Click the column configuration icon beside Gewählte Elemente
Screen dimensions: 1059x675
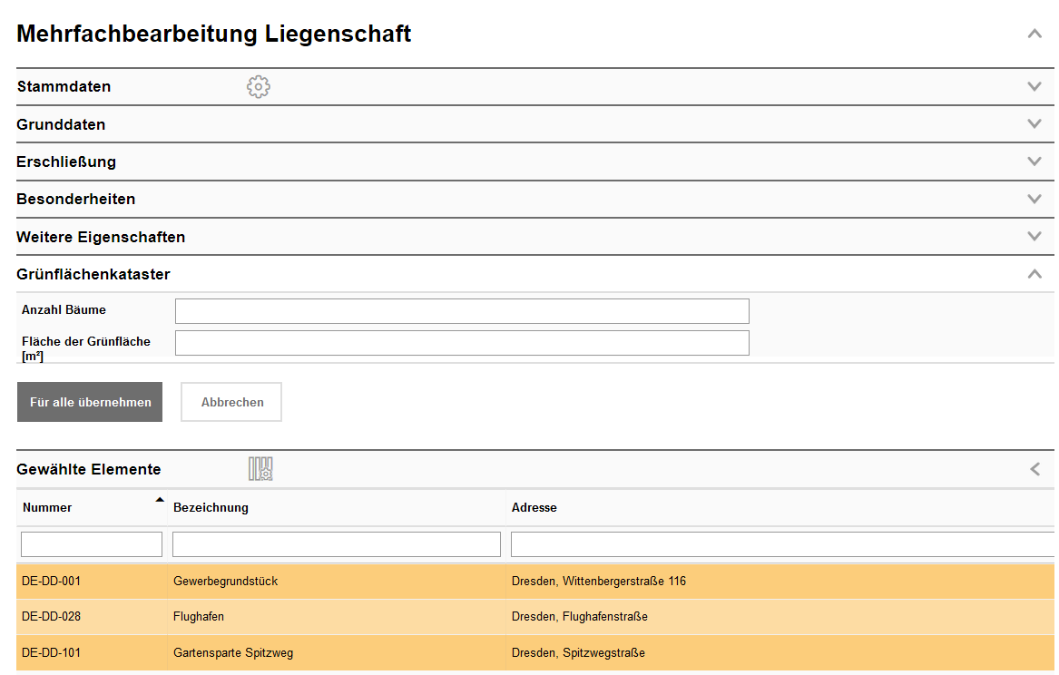260,469
